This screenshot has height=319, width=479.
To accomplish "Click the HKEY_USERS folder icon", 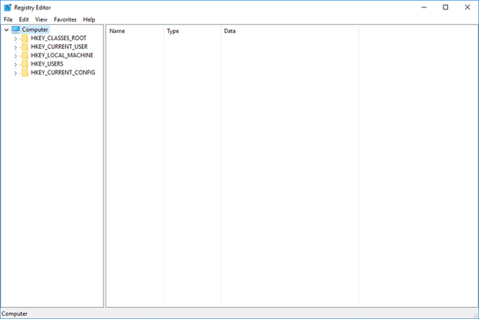I will coord(25,64).
